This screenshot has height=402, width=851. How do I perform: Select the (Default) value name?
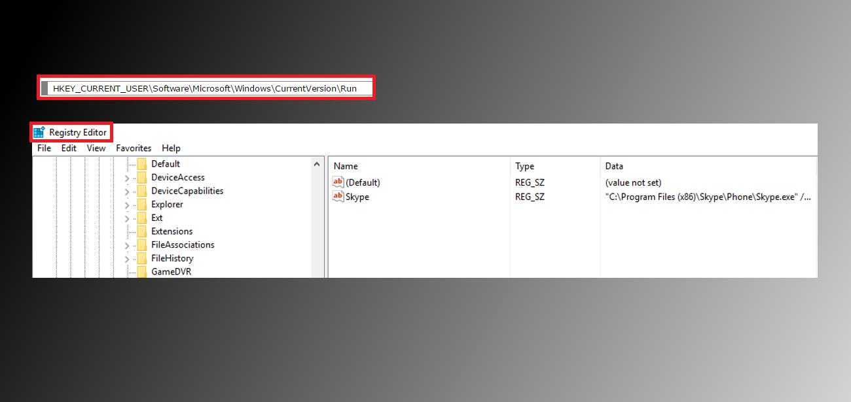click(x=363, y=183)
